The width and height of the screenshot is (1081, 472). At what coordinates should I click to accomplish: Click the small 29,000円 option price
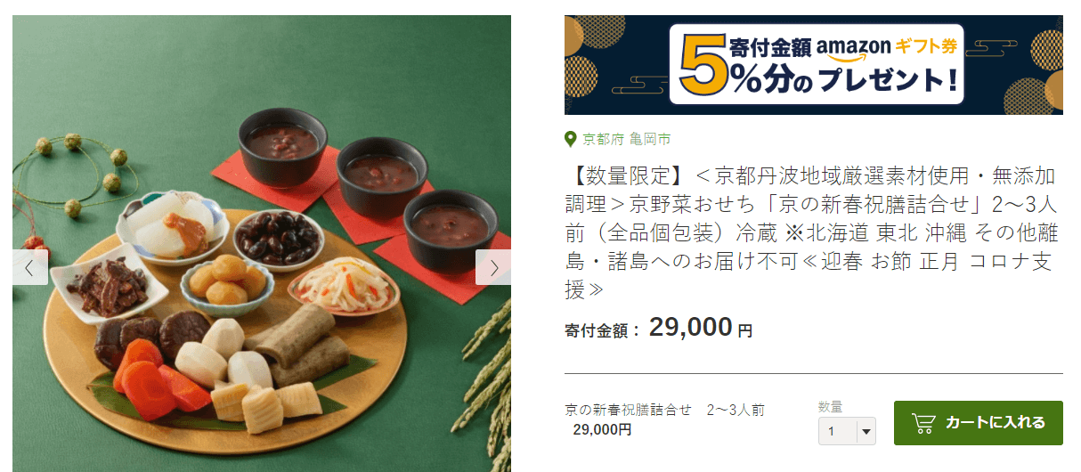point(602,429)
